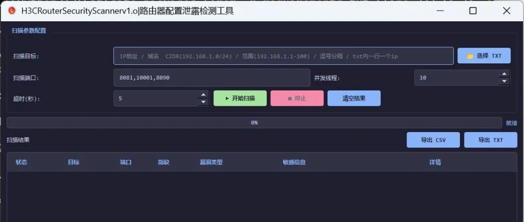
Task: Decrease concurrent threads with down arrow
Action: (504, 81)
